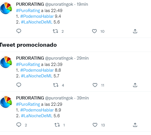151x135 pixels.
Task: Open #LaNocheDeML hashtag rated 5.7
Action: click(37, 76)
